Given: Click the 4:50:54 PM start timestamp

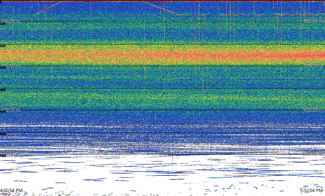Looking at the screenshot, I should 11,190.
